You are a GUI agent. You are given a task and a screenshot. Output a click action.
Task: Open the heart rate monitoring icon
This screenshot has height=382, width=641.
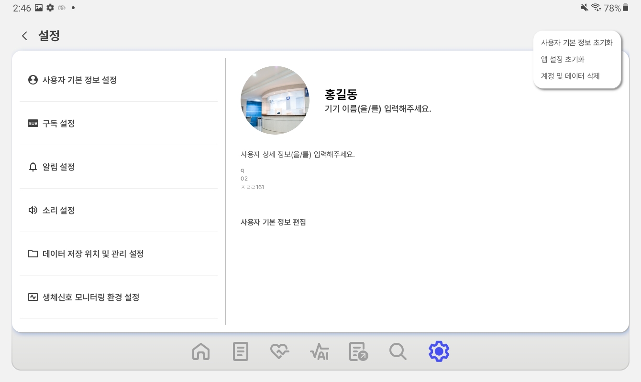point(280,352)
